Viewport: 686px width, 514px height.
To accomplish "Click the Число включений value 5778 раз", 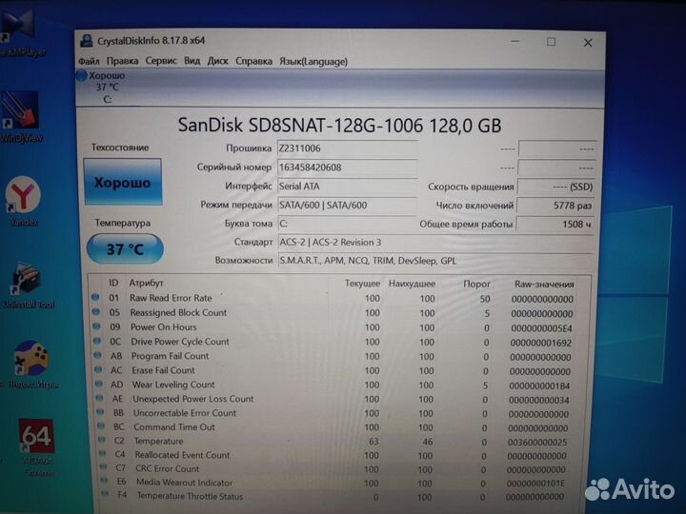I will point(555,206).
